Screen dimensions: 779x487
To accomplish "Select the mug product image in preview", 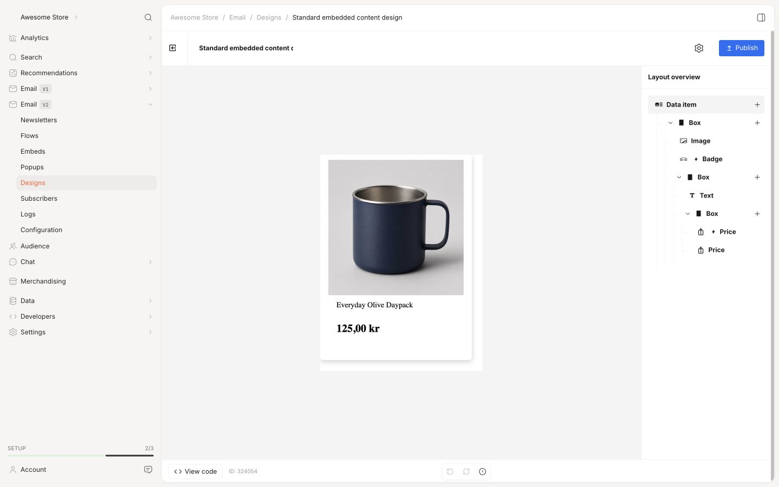I will [396, 227].
